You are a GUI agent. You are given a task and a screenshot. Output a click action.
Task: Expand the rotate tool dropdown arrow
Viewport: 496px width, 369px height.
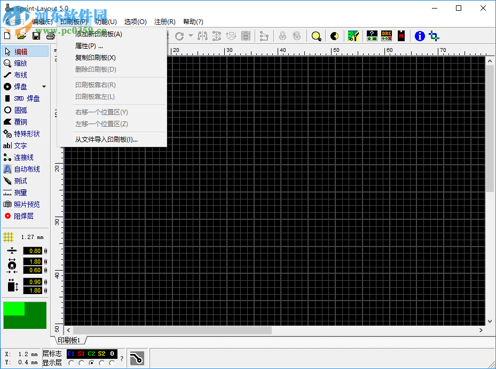pos(191,36)
